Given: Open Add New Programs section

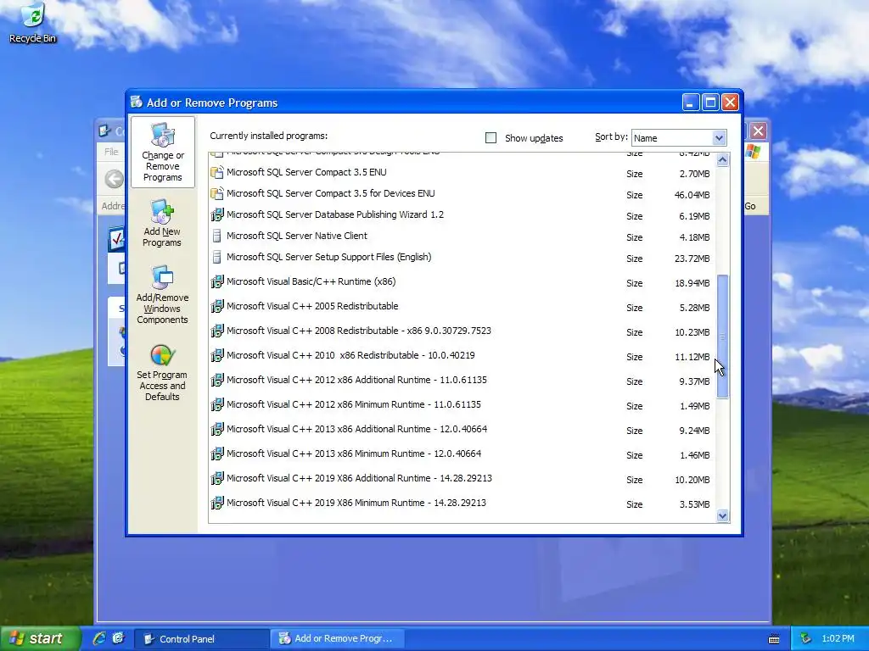Looking at the screenshot, I should coord(162,224).
